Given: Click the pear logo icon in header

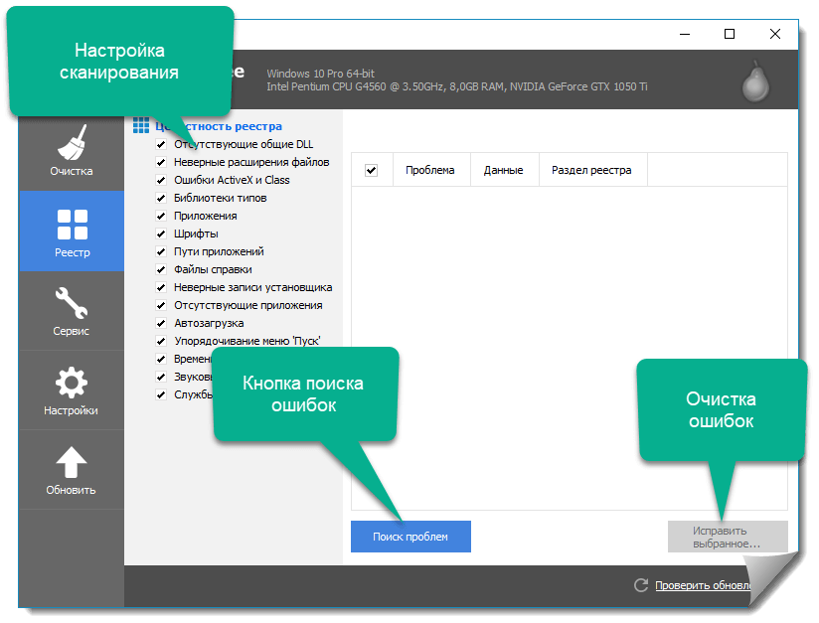Looking at the screenshot, I should [756, 80].
